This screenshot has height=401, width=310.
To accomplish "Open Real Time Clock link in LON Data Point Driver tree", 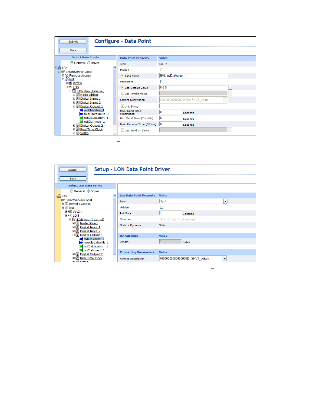I will (91, 258).
